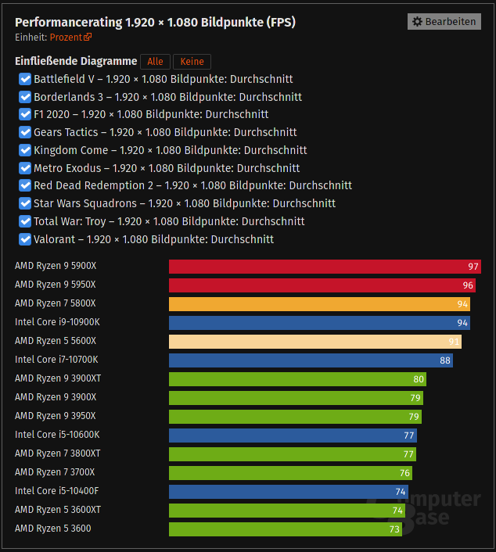Click the Intel Core i7-10700K label
496x552 pixels.
point(56,360)
